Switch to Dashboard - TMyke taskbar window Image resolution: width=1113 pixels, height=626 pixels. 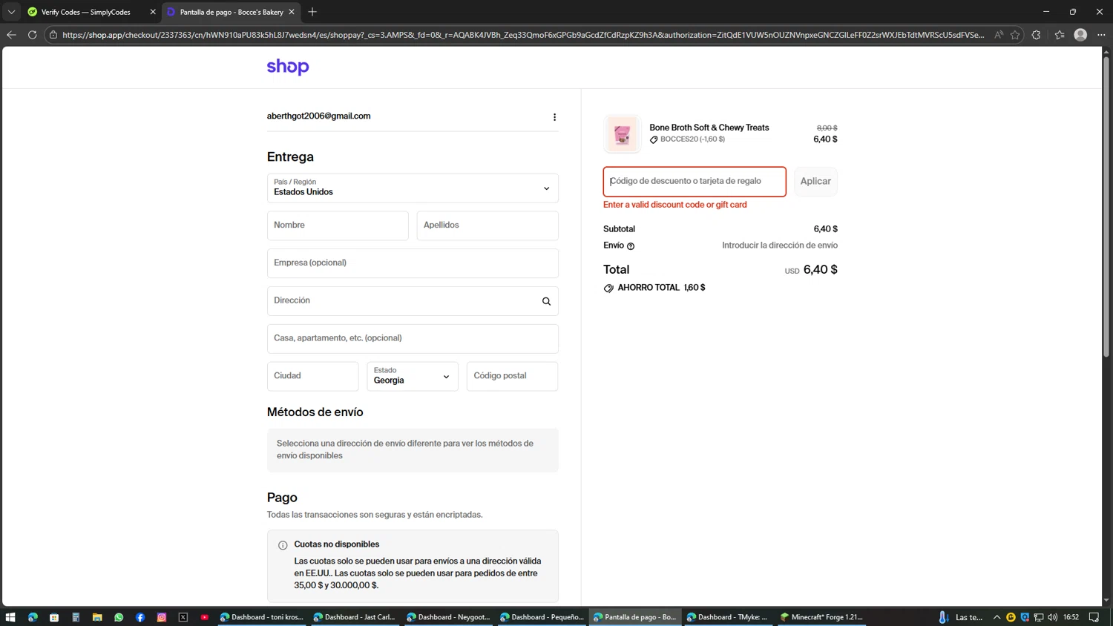(728, 617)
